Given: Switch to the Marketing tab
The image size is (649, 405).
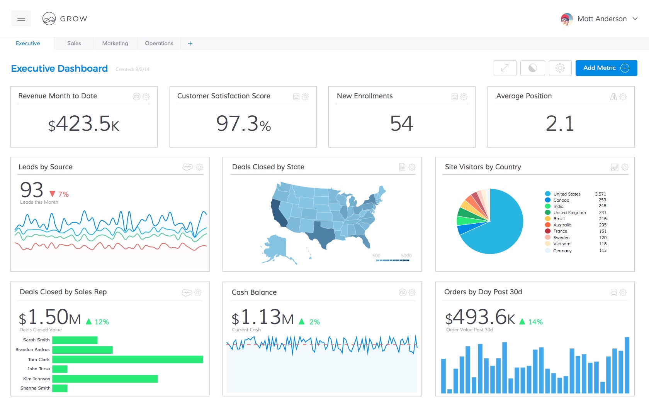Looking at the screenshot, I should pos(115,44).
